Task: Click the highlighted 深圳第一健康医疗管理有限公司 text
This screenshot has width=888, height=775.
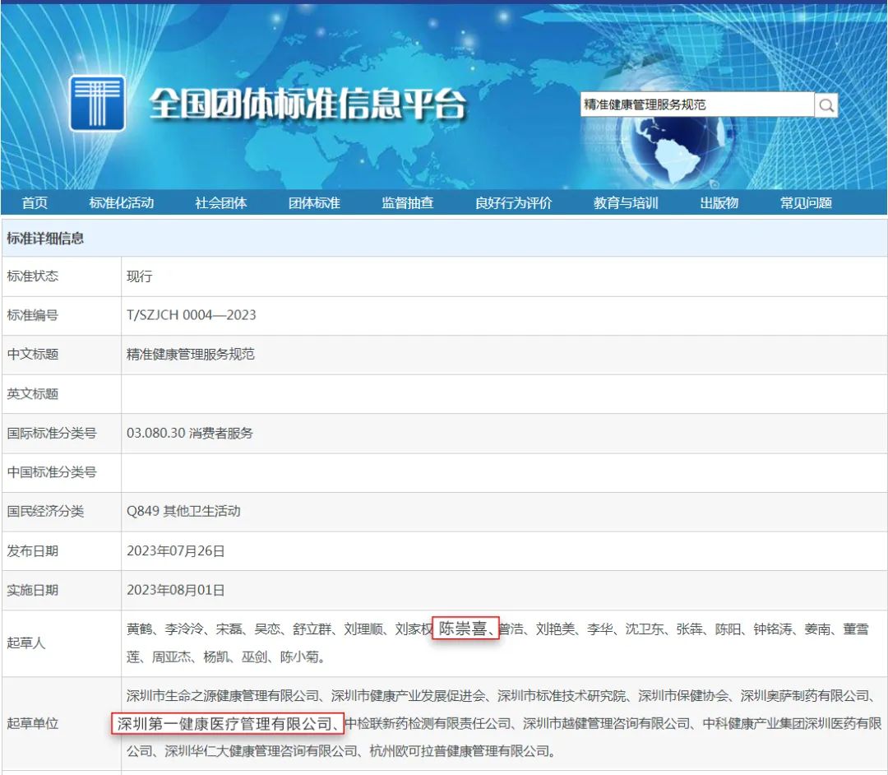Action: click(x=224, y=724)
